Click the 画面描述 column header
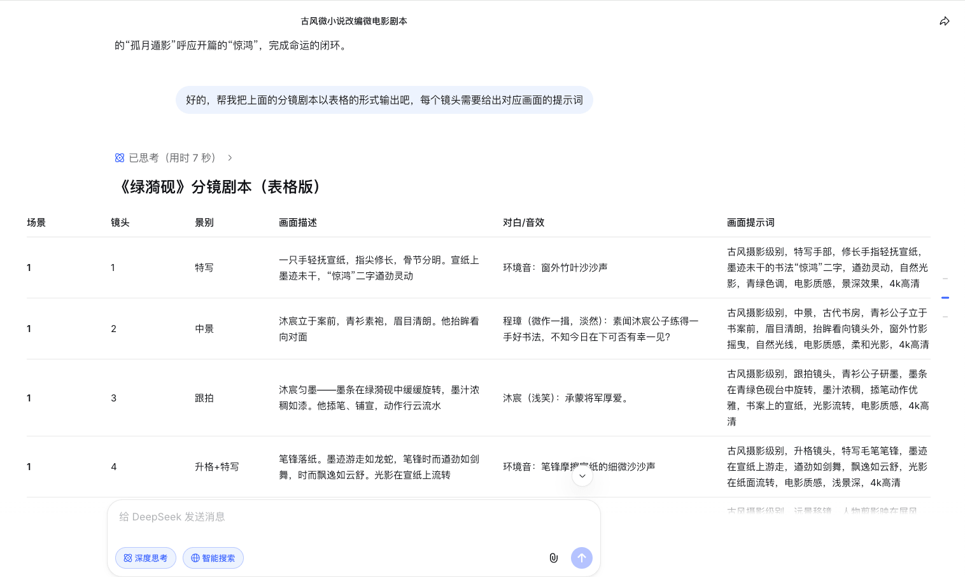Viewport: 965px width, 577px height. (x=297, y=223)
